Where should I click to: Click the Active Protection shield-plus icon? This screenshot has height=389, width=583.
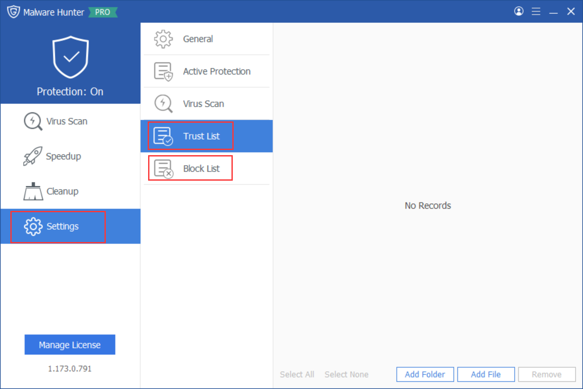(163, 71)
